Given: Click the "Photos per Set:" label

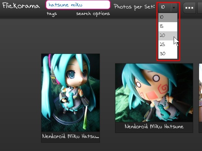Looking at the screenshot, I should 134,7.
